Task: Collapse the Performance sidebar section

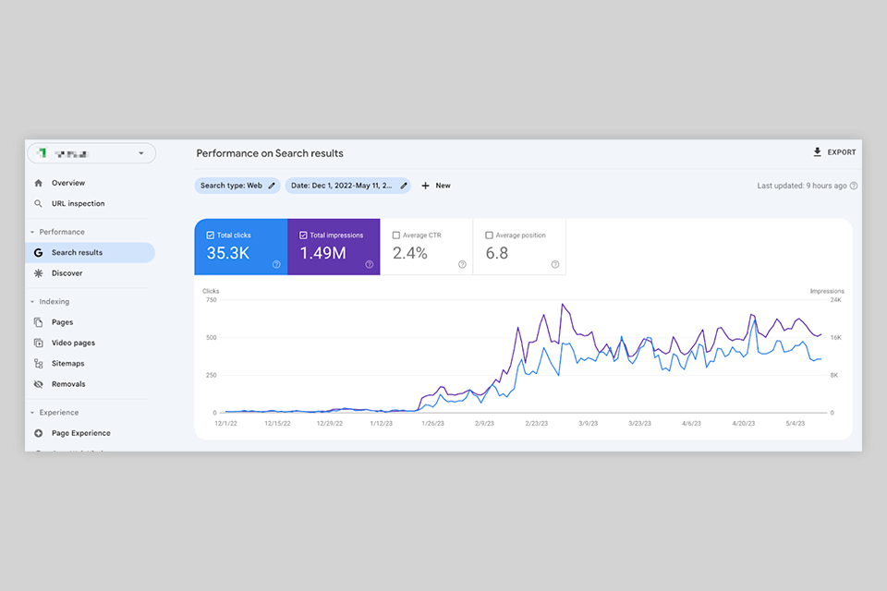Action: coord(32,233)
